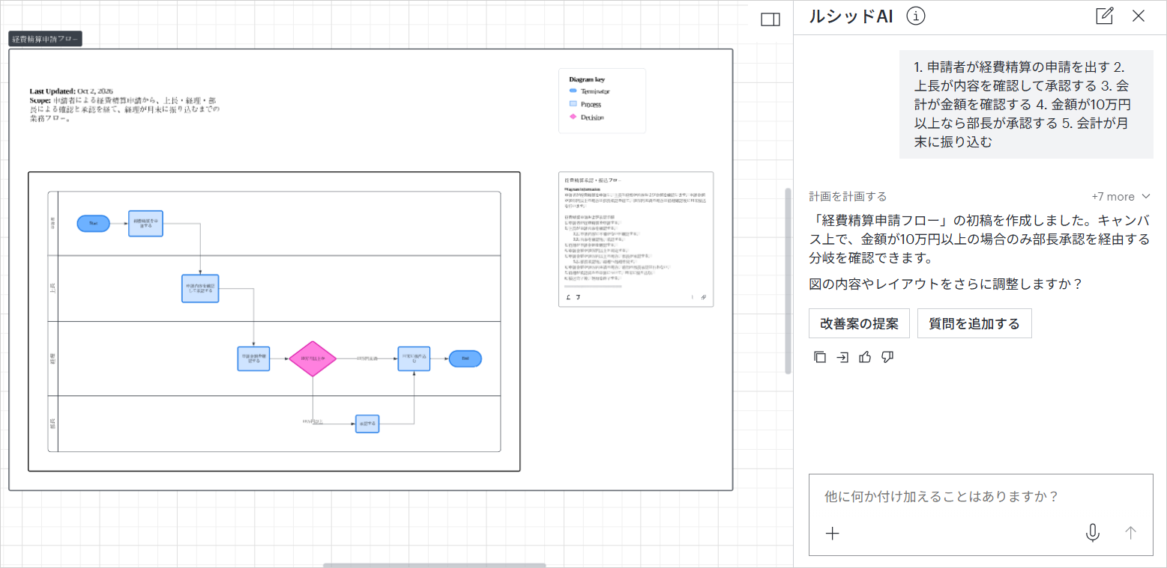The width and height of the screenshot is (1167, 568).
Task: Click the user prompt message bubble
Action: pos(1026,104)
